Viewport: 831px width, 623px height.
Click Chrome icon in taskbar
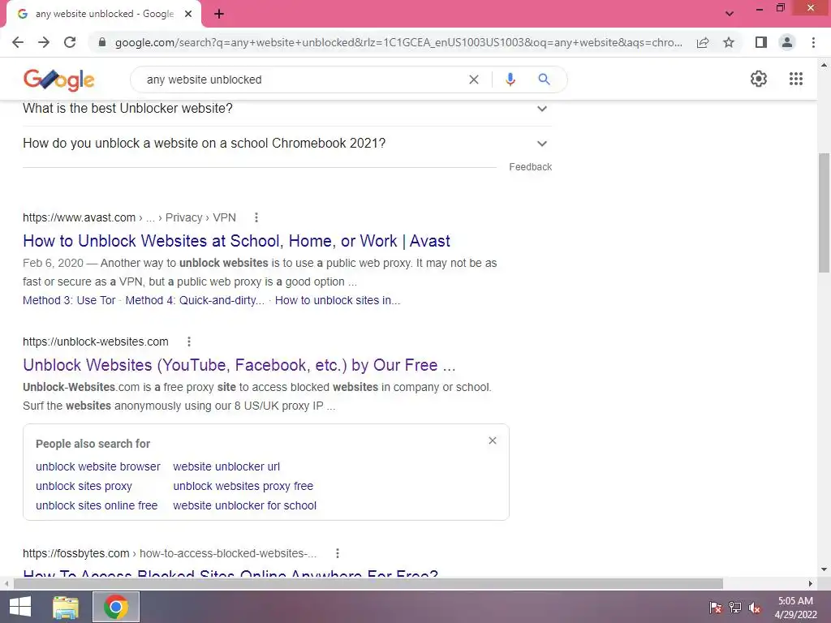[x=116, y=607]
